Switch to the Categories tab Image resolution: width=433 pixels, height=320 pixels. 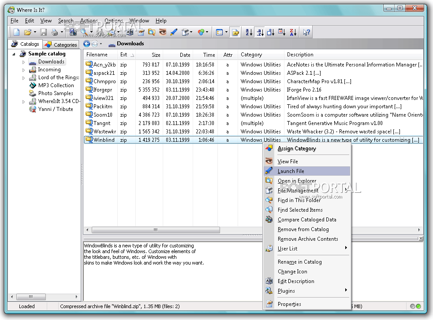61,44
